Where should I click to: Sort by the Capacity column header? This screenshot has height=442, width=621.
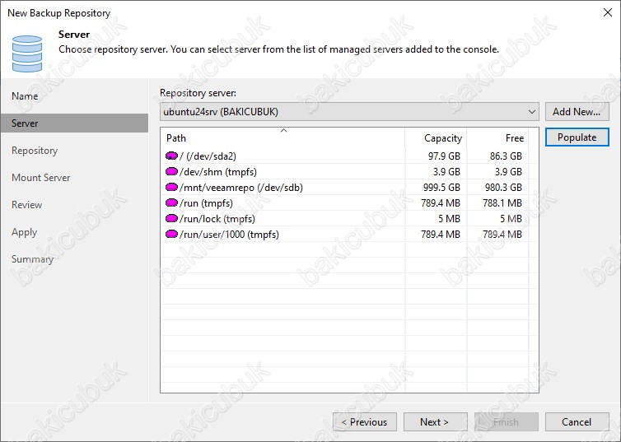point(436,138)
